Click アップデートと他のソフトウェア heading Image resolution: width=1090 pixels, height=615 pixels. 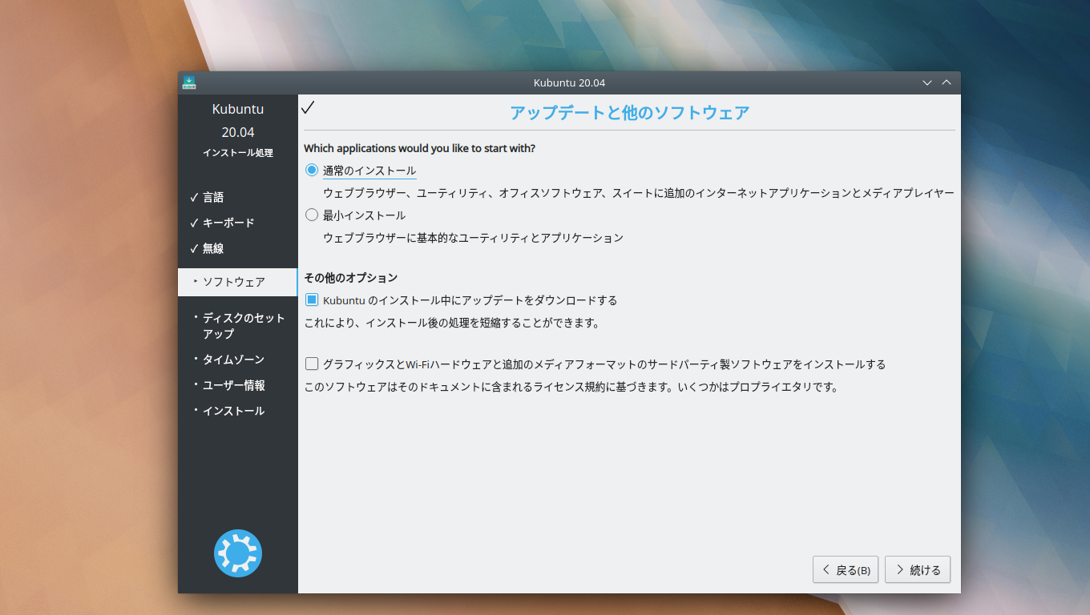pos(630,112)
